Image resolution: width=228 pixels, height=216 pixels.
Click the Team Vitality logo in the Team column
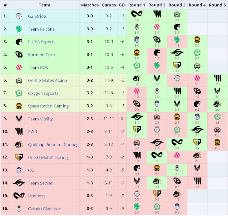click(19, 119)
